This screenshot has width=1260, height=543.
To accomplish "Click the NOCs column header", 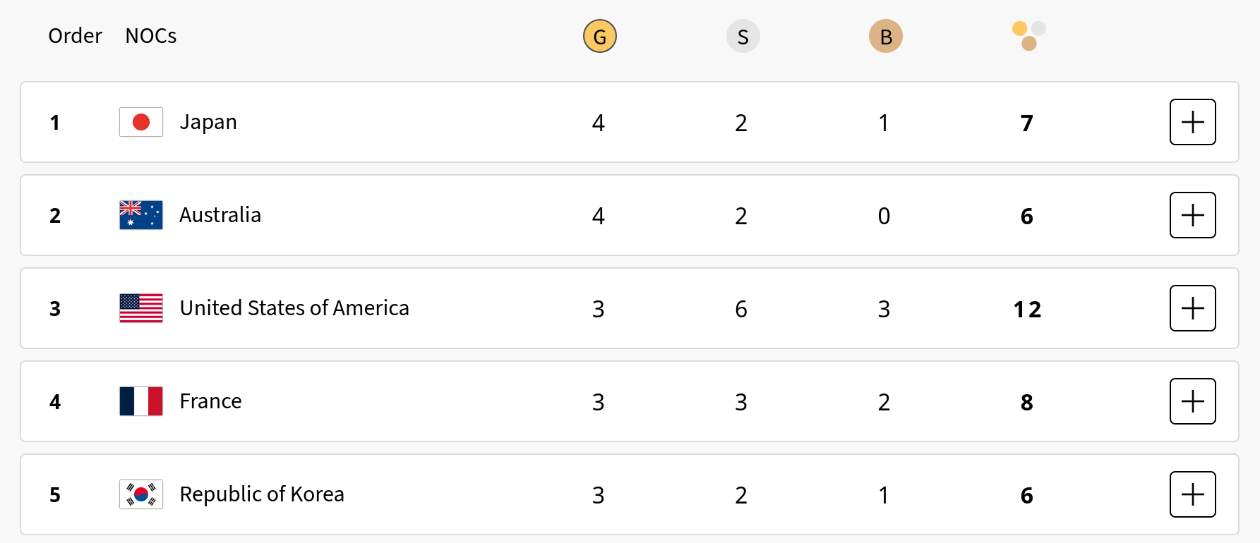I will [150, 36].
